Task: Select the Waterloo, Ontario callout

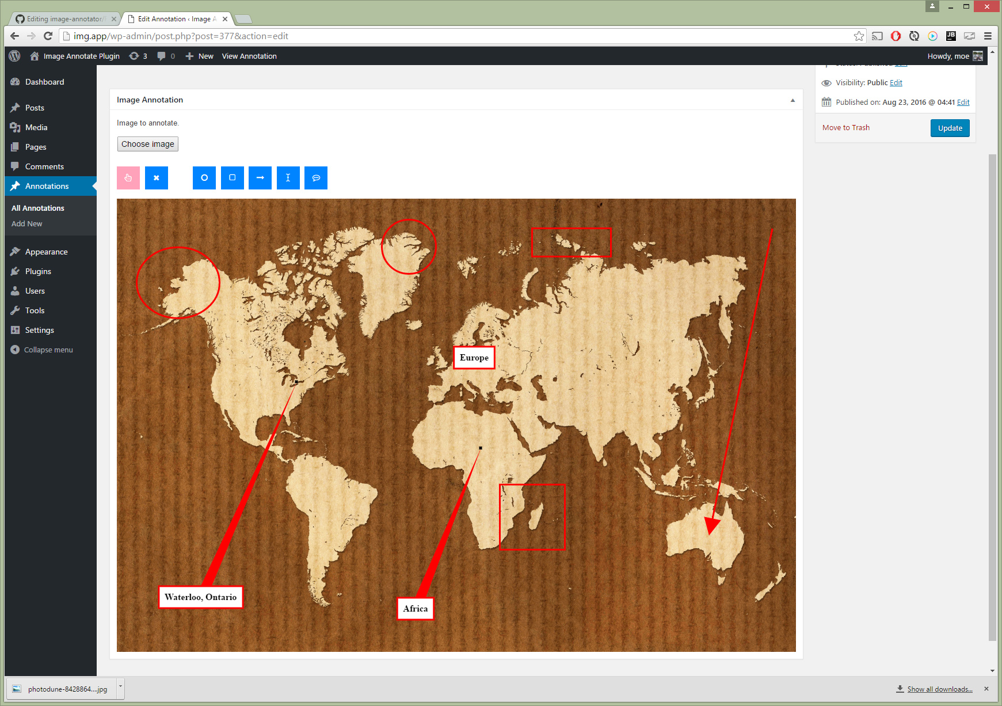Action: click(x=200, y=597)
